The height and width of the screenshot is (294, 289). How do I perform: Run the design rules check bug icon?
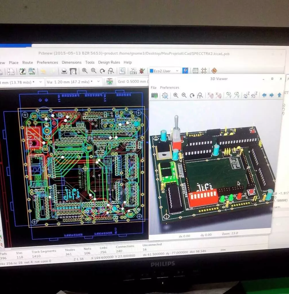[142, 71]
